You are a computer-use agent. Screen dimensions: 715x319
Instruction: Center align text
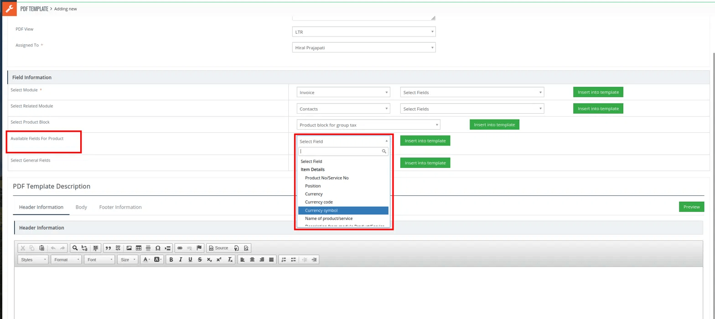point(252,260)
